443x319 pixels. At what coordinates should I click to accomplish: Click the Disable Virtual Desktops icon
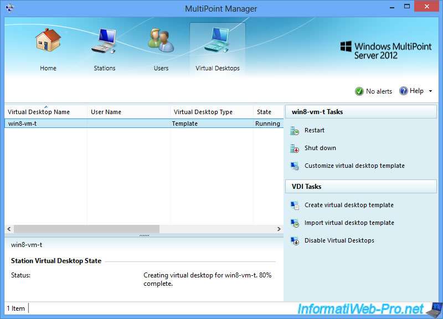[x=295, y=241]
